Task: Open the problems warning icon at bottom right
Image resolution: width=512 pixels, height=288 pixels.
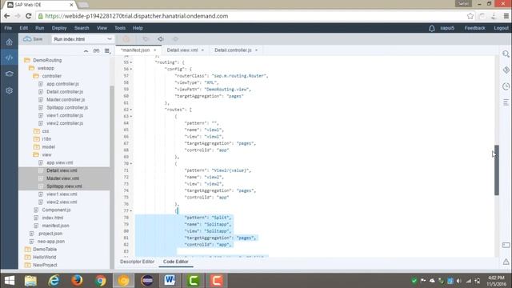Action: (x=506, y=262)
